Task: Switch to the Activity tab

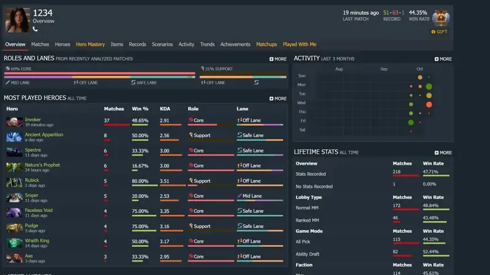Action: coord(186,44)
